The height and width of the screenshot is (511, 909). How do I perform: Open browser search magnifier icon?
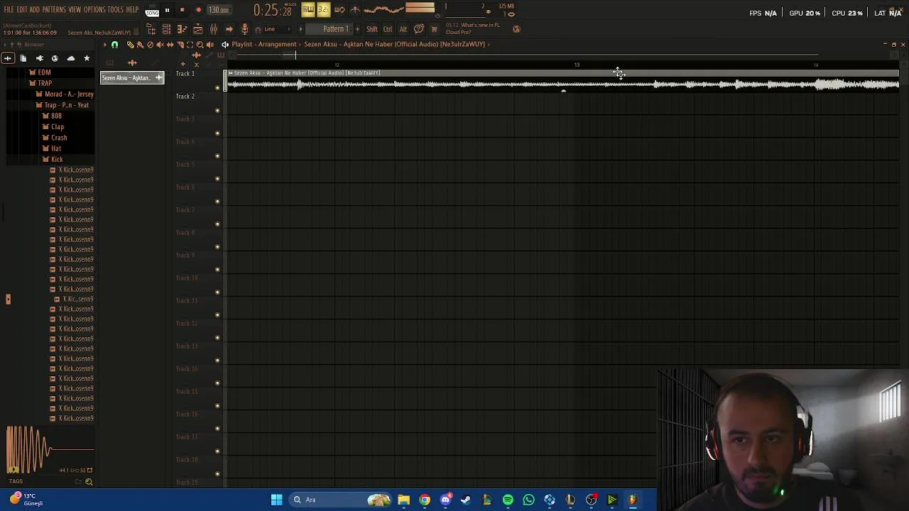point(89,482)
